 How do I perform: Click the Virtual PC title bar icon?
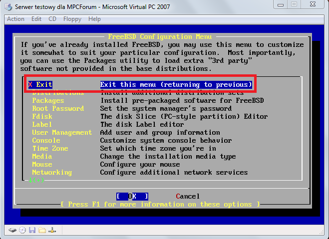pyautogui.click(x=8, y=7)
